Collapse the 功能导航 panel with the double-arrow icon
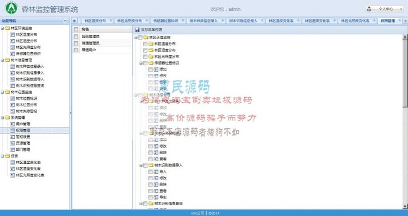The image size is (408, 216). (65, 21)
